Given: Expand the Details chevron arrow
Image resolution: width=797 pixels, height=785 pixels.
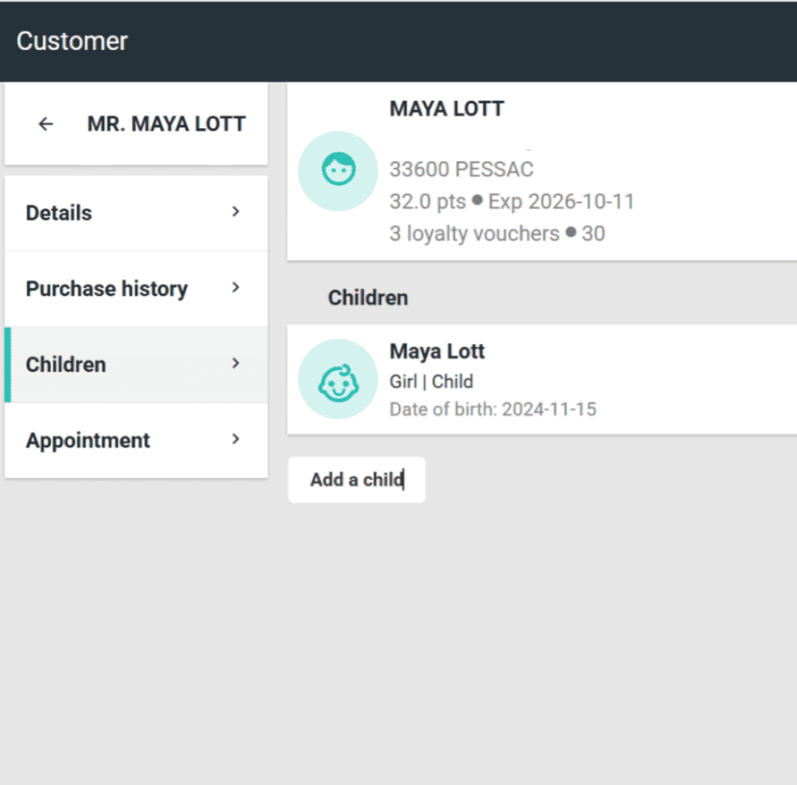Looking at the screenshot, I should click(x=236, y=212).
